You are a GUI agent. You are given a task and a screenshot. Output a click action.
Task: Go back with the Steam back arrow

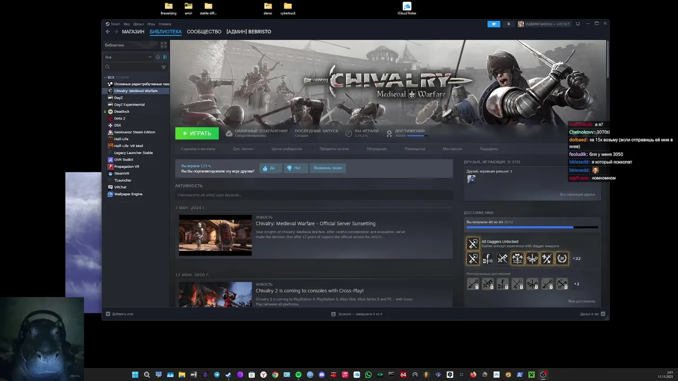(108, 32)
